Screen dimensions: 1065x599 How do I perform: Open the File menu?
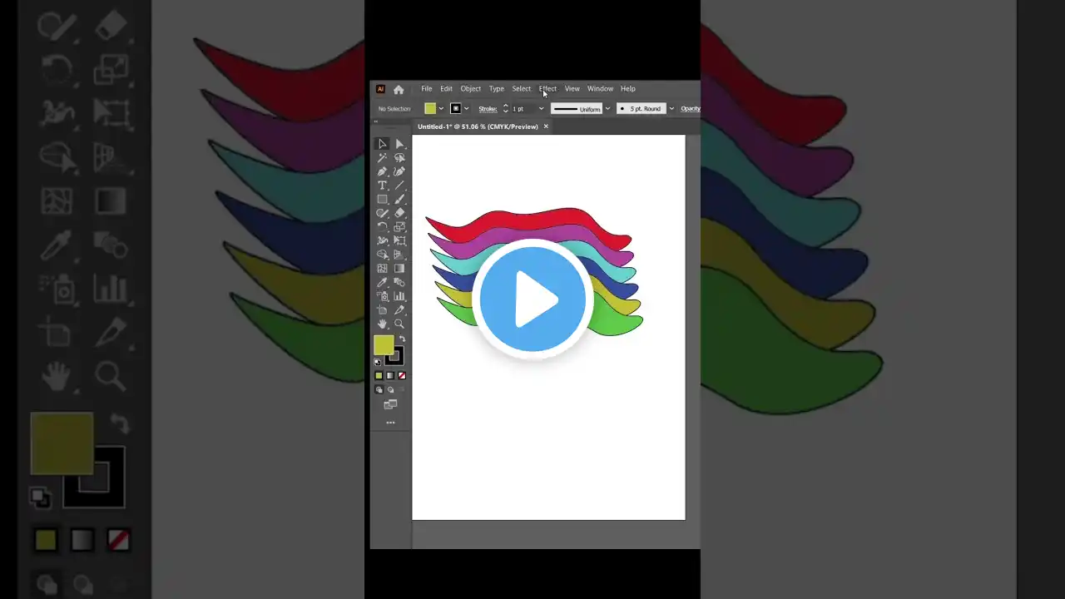(426, 89)
